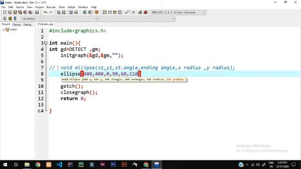Click the void ellipse comment line
The width and height of the screenshot is (301, 169).
coord(142,68)
